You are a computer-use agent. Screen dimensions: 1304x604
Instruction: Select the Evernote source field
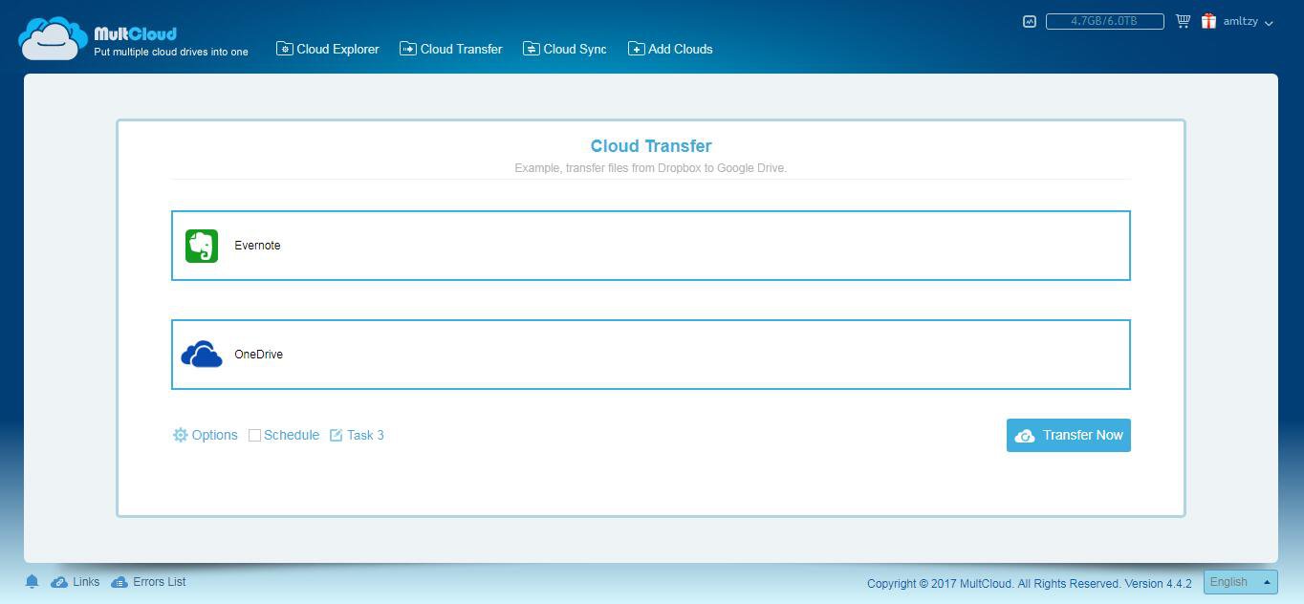(651, 246)
